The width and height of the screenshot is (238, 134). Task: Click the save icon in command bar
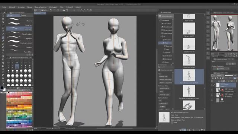[x=45, y=10]
